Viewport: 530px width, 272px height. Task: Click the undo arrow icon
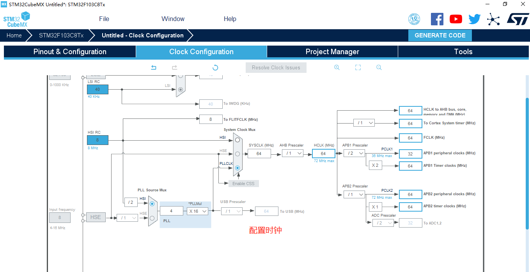coord(154,67)
